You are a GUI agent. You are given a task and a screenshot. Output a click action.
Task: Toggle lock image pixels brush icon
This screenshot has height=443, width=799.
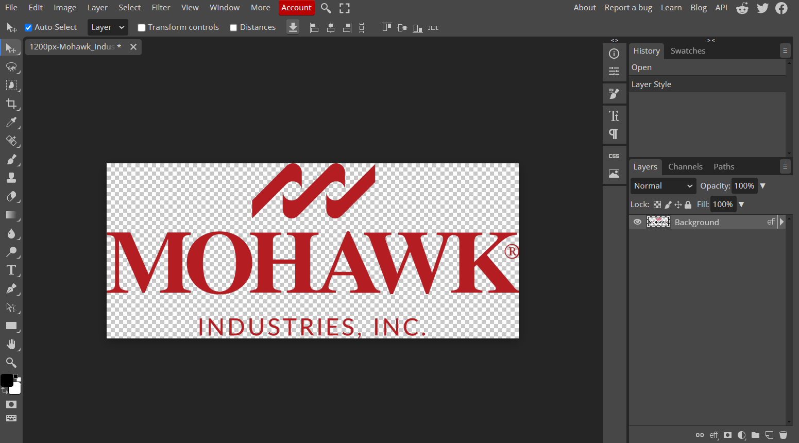click(x=668, y=205)
